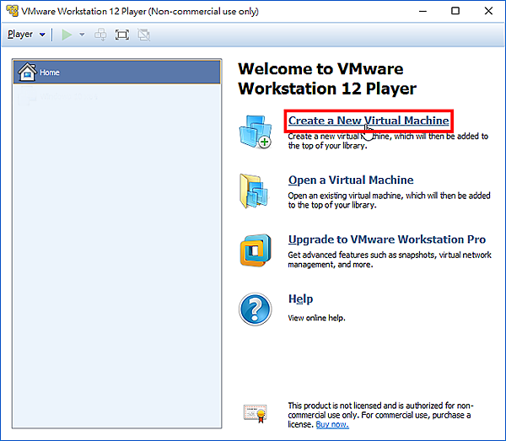Image resolution: width=506 pixels, height=441 pixels.
Task: Open the Player menu dropdown
Action: (x=26, y=35)
